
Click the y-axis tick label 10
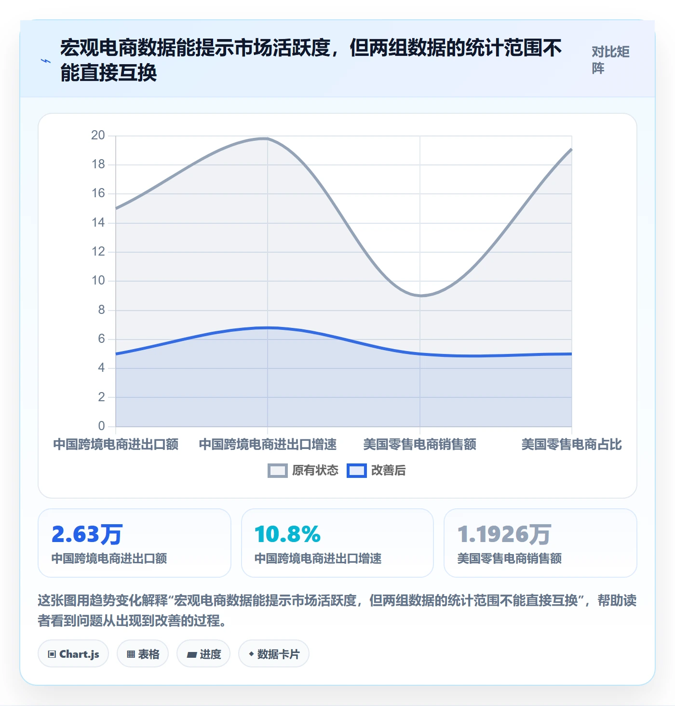click(98, 281)
